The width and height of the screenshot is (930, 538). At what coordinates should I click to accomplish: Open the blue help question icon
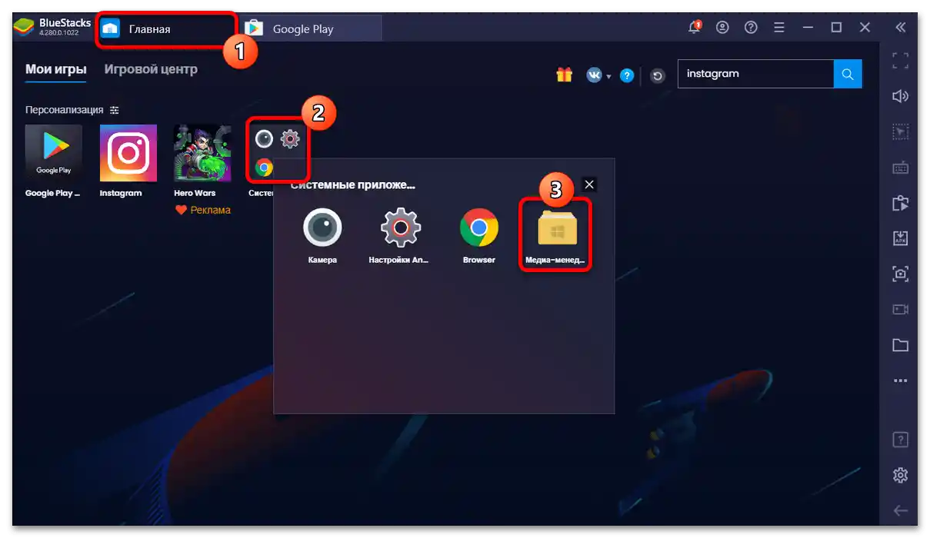coord(628,75)
